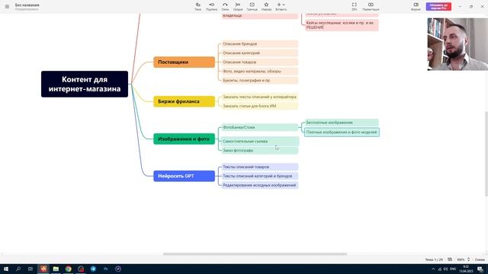Open the green app icon next to XMind

click(x=56, y=269)
